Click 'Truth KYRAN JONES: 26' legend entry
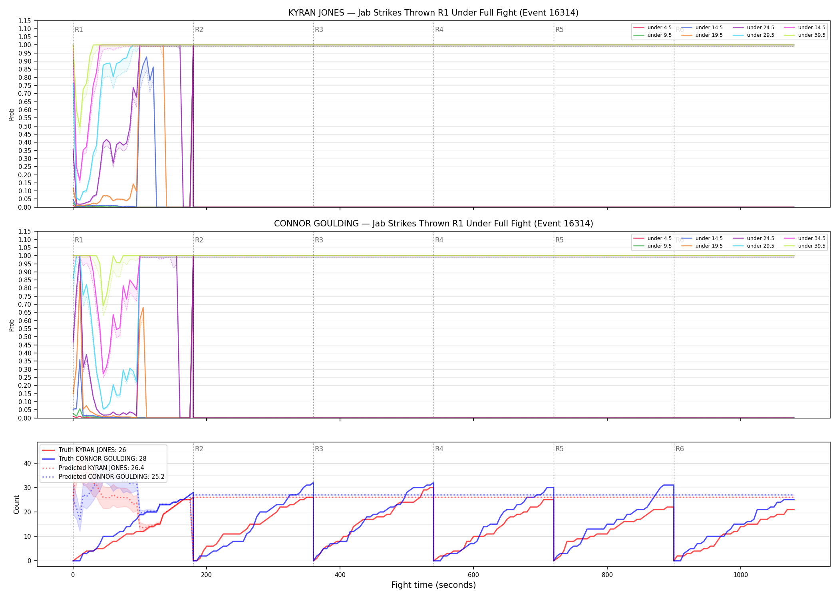The image size is (839, 599). click(x=84, y=450)
